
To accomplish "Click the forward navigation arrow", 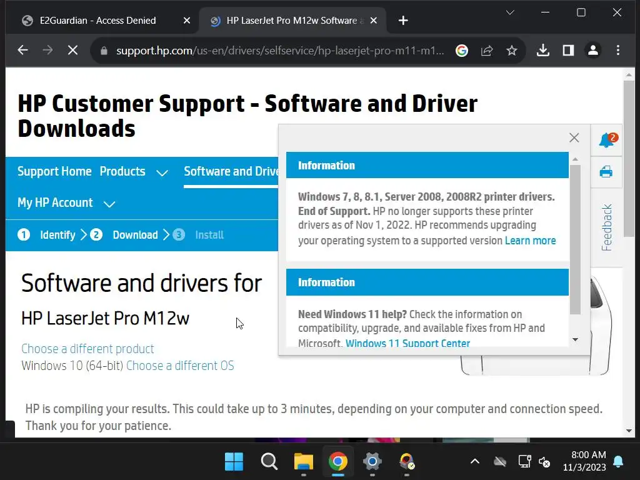I will 47,50.
